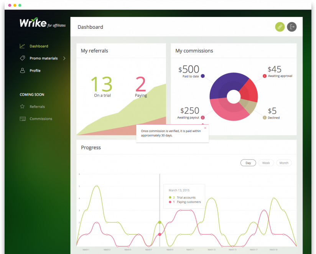
Task: Click the Wrike for affiliates logo
Action: (42, 23)
